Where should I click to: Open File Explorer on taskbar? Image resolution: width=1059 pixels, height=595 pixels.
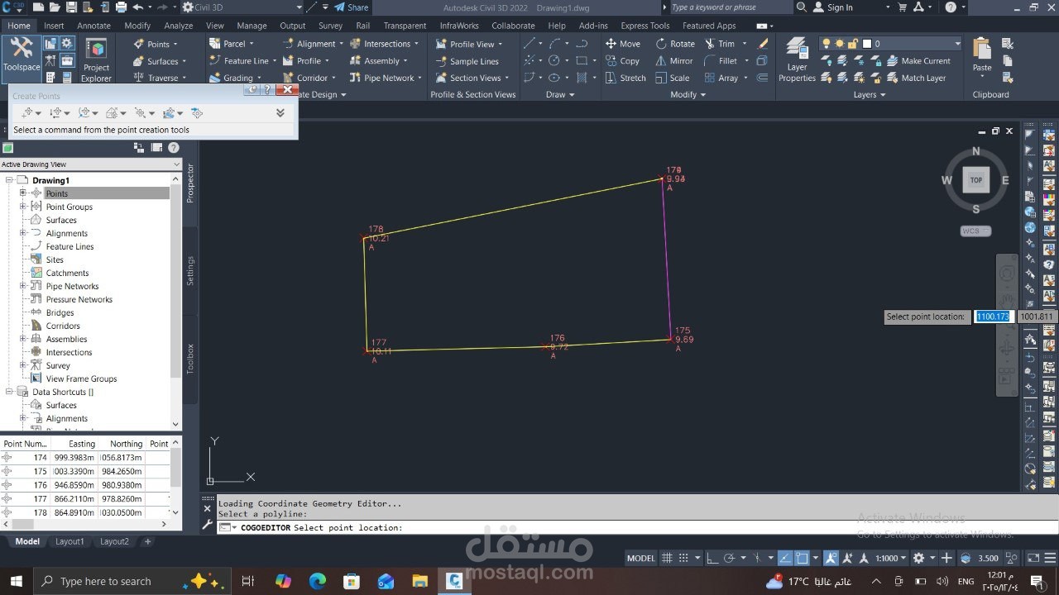click(419, 581)
